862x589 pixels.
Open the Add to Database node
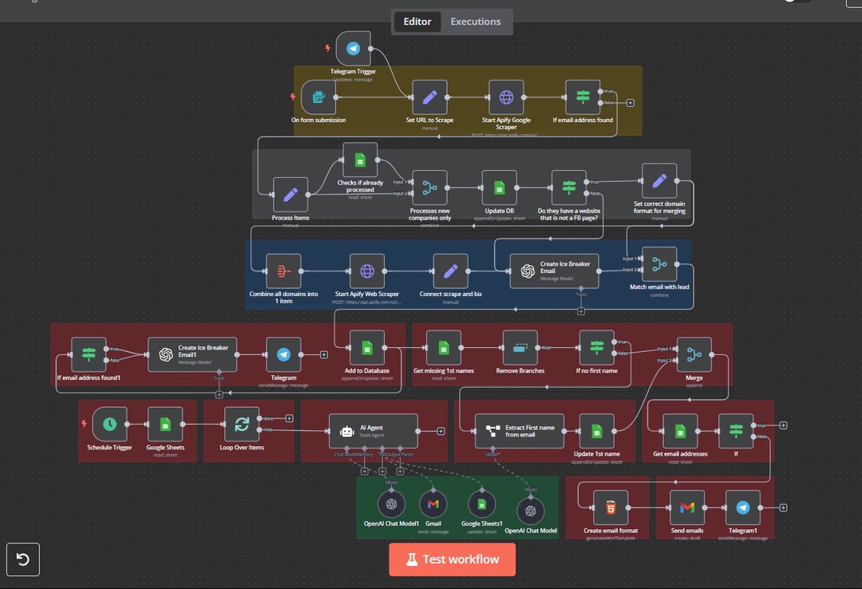click(x=367, y=347)
